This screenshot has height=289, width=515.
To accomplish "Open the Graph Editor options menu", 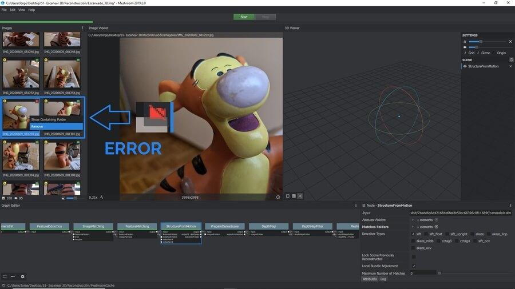I will click(356, 206).
